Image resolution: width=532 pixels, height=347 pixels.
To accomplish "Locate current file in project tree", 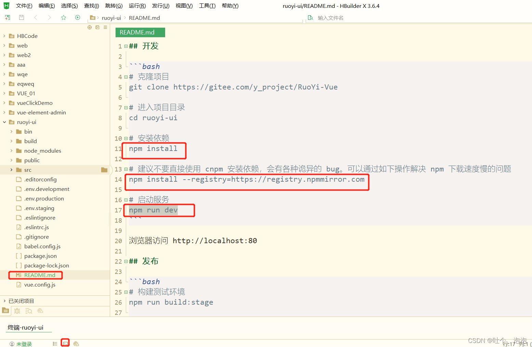I will click(x=90, y=27).
